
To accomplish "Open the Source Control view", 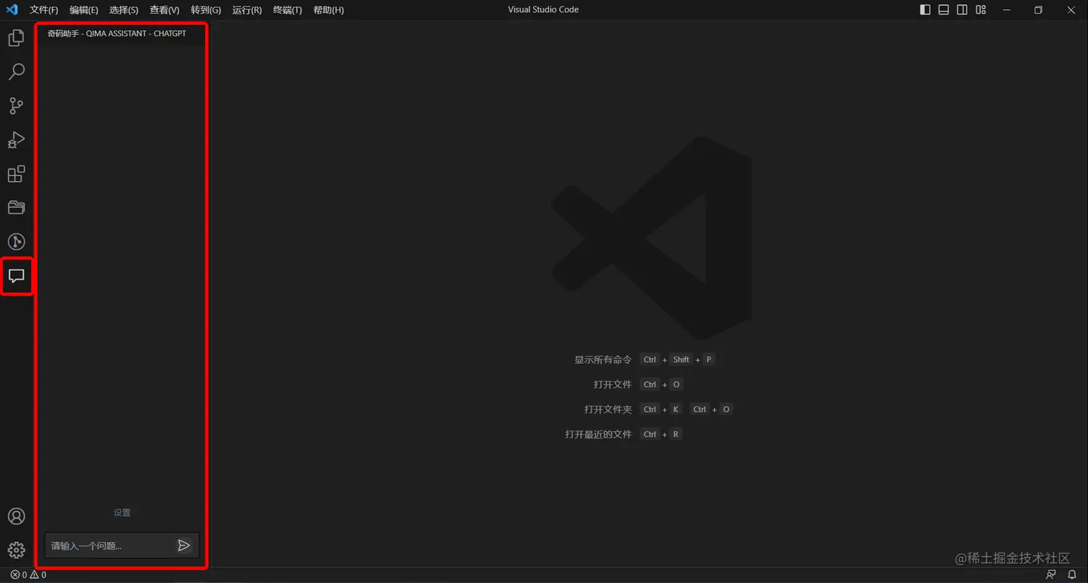I will click(16, 106).
